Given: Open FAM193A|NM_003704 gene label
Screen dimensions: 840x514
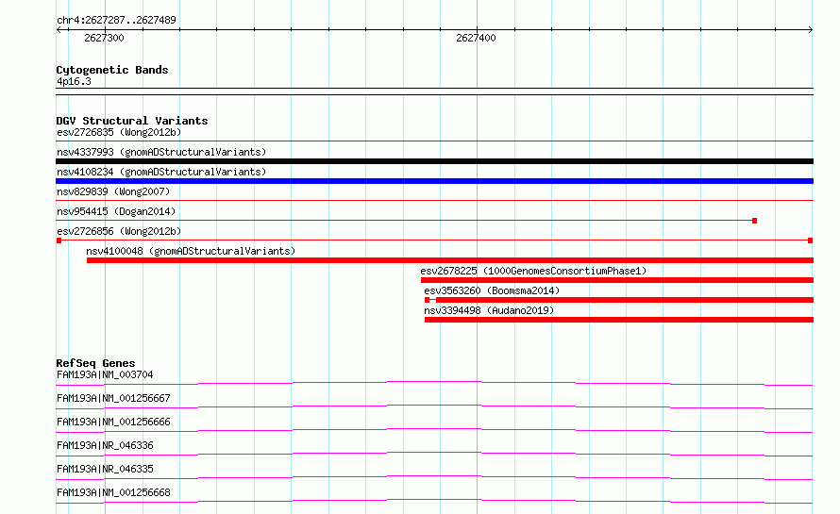Looking at the screenshot, I should point(105,374).
